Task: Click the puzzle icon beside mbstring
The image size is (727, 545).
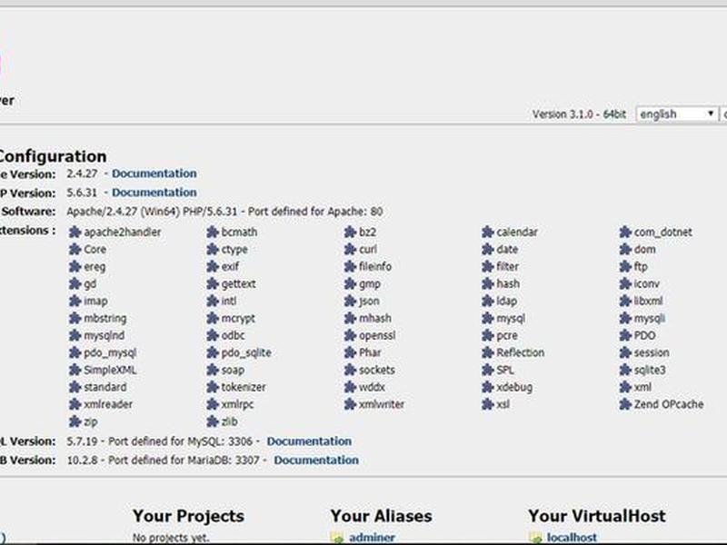Action: (75, 319)
